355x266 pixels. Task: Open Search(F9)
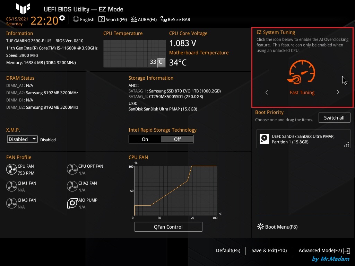[x=113, y=19]
